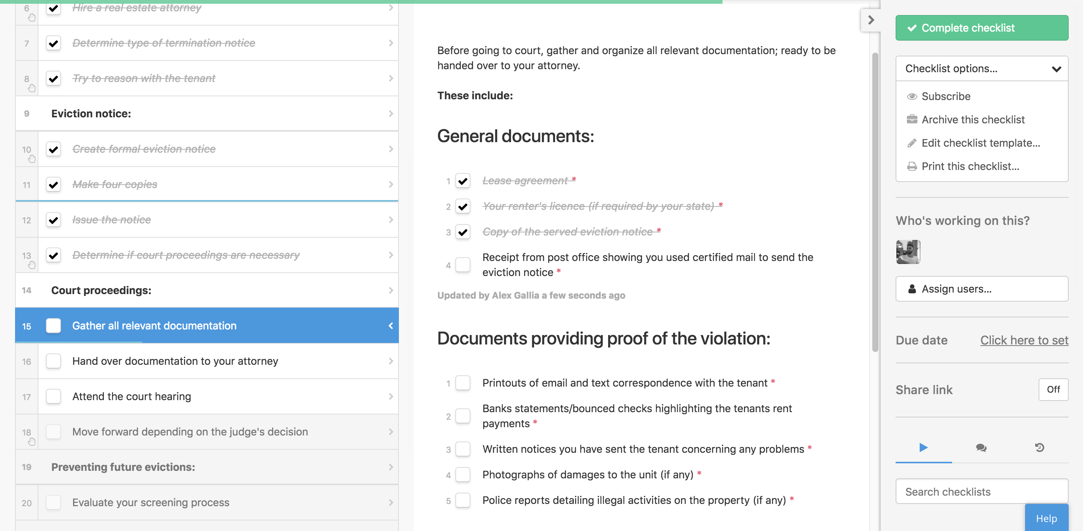
Task: Tick Receipt from post office checkbox
Action: [462, 265]
